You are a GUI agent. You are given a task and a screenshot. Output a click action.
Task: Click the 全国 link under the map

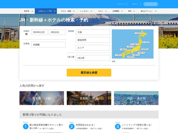coord(114,61)
